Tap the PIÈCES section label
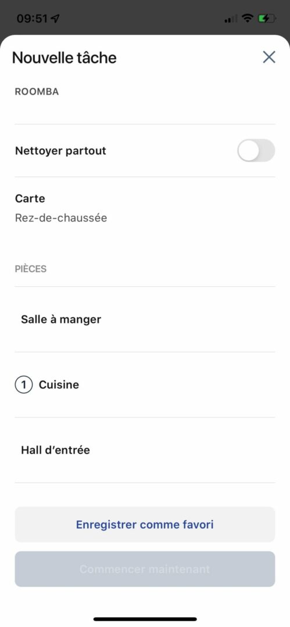The image size is (290, 627). (31, 269)
